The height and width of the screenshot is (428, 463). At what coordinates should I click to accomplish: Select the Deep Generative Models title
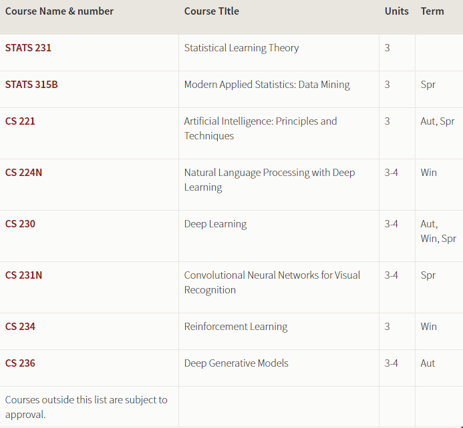point(237,363)
